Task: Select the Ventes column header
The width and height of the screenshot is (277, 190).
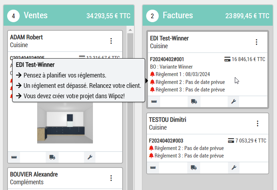Action: click(35, 15)
